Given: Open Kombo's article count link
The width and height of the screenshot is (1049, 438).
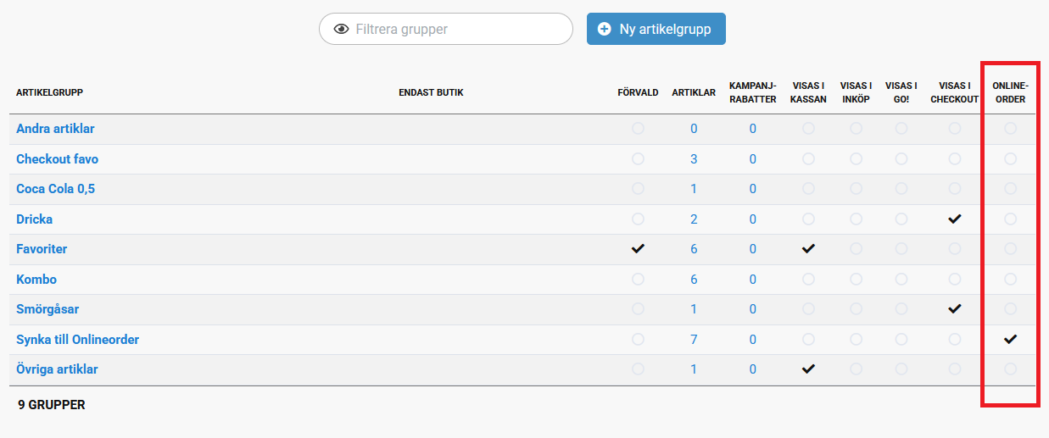Looking at the screenshot, I should click(x=694, y=280).
